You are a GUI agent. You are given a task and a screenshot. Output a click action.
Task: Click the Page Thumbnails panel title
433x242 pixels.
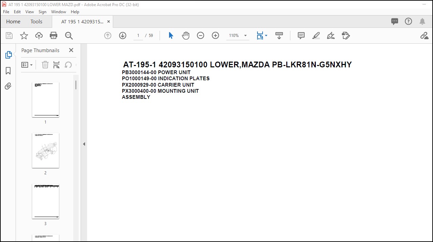40,50
